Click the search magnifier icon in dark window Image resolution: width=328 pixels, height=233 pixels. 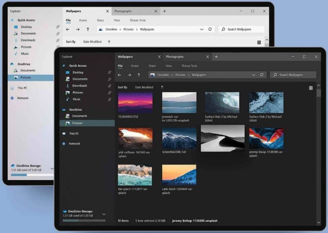[275, 75]
